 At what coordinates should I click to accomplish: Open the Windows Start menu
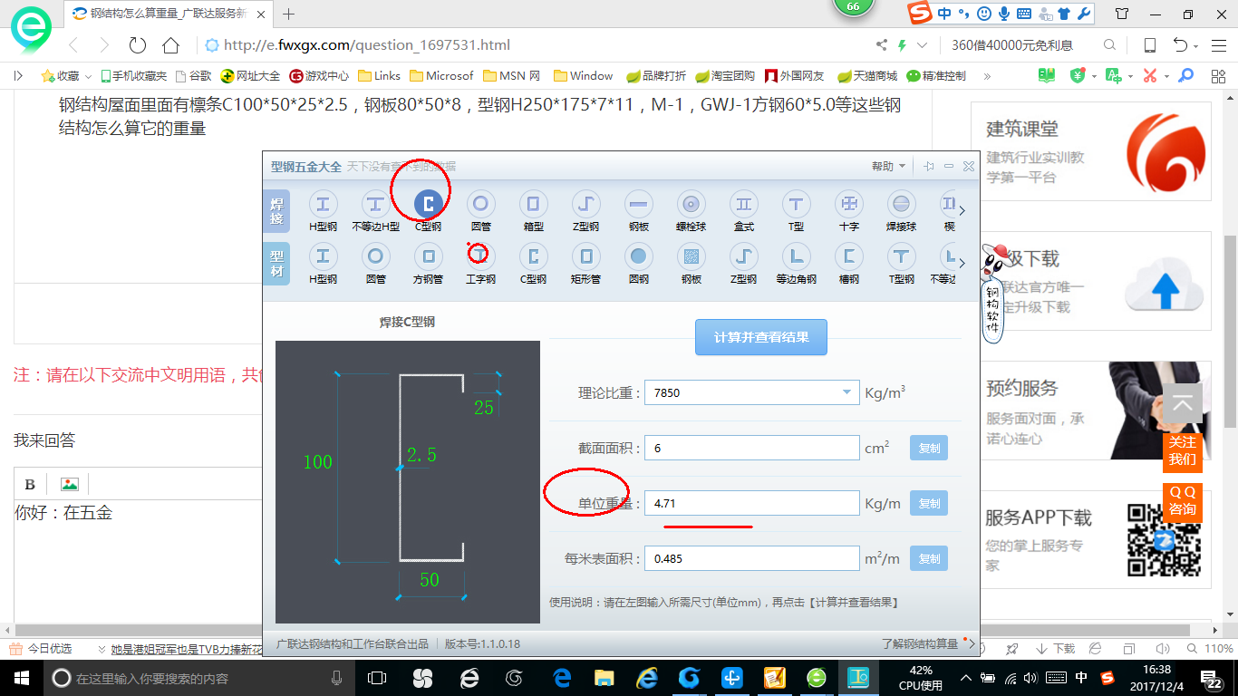22,678
